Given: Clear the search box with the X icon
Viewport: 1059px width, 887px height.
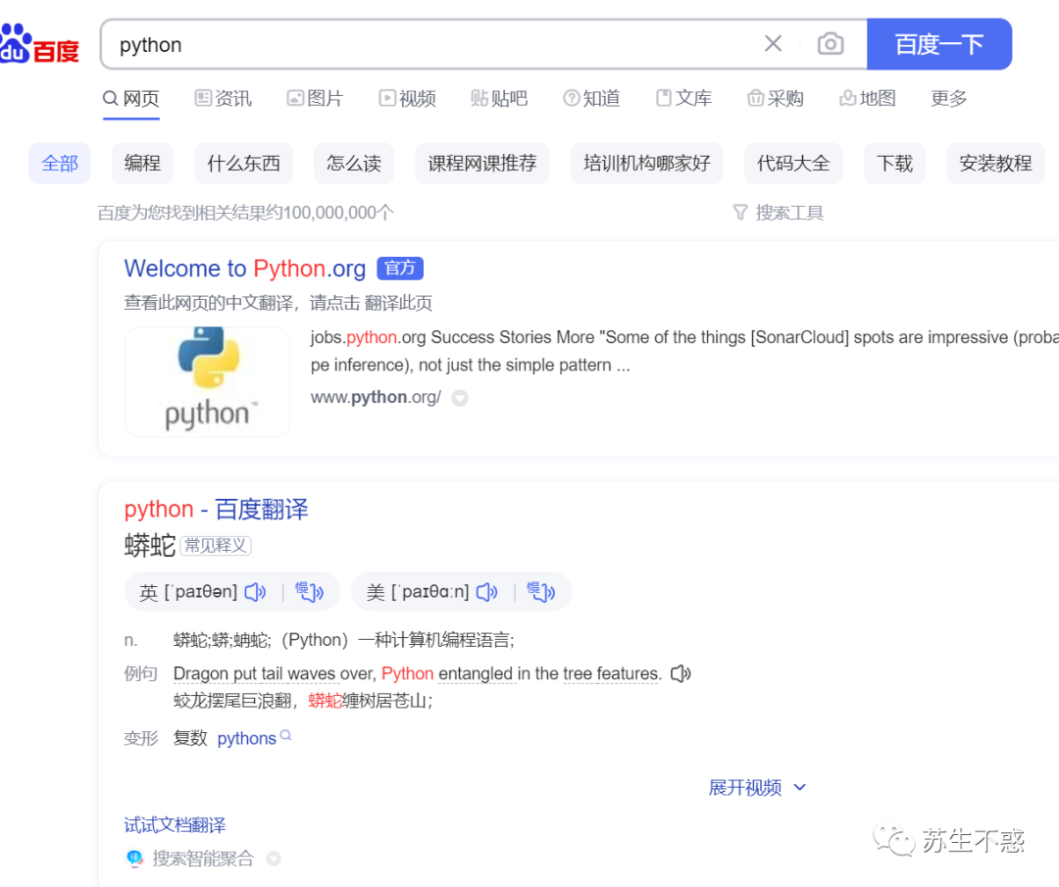Looking at the screenshot, I should (774, 44).
